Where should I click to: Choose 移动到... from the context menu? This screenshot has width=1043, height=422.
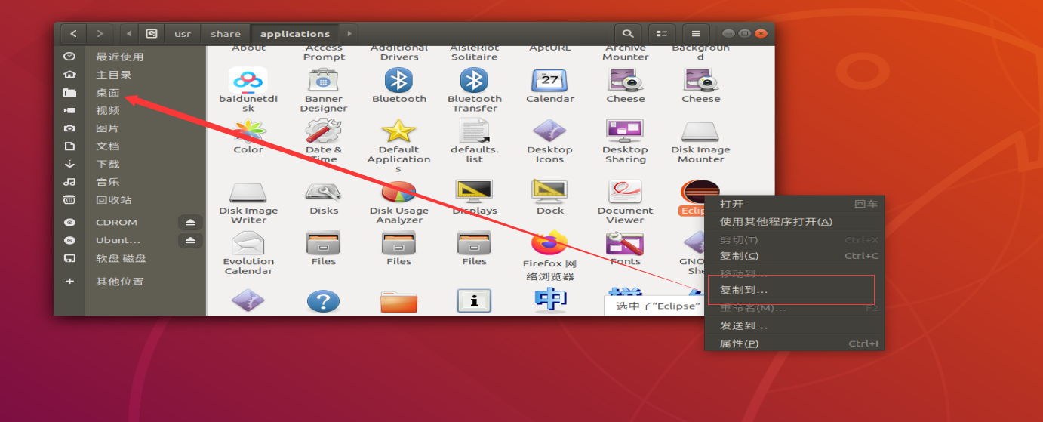pyautogui.click(x=794, y=273)
